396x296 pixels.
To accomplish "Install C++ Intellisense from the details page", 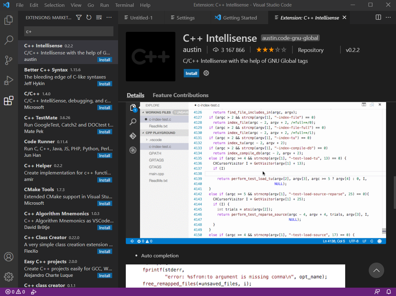I will [x=191, y=73].
